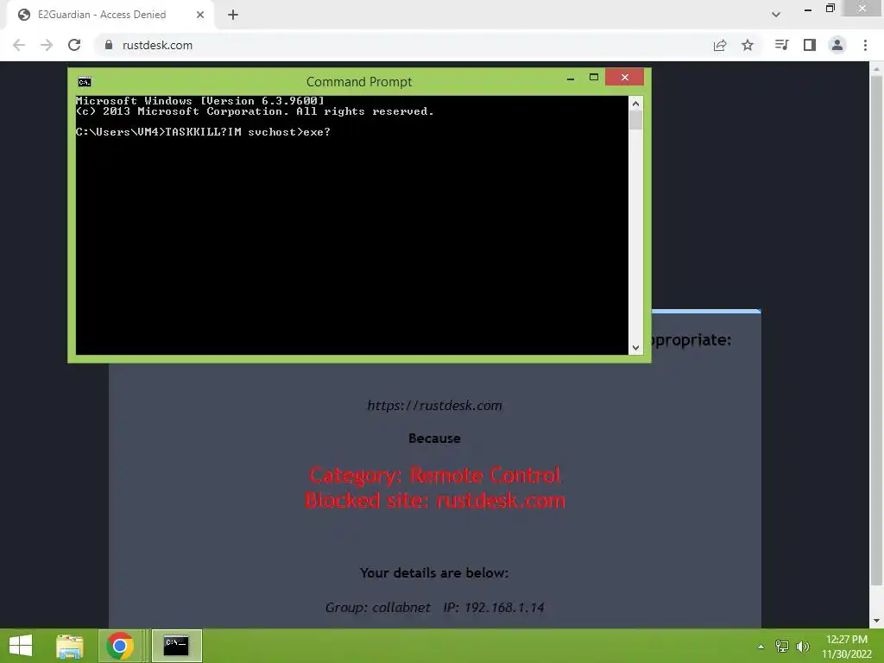The image size is (884, 663).
Task: Open the tab search chevron
Action: [x=776, y=15]
